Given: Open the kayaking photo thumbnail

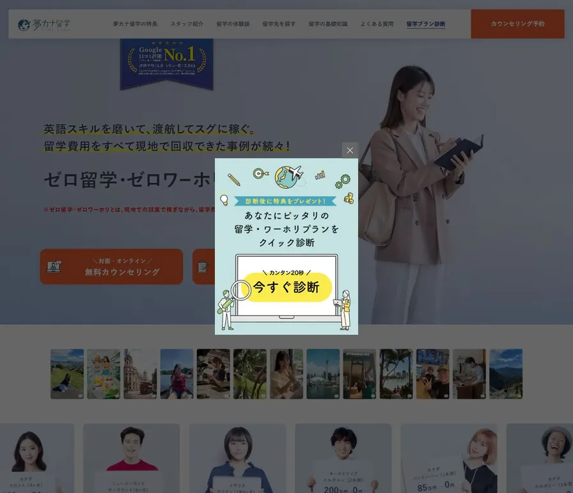Looking at the screenshot, I should pyautogui.click(x=177, y=374).
